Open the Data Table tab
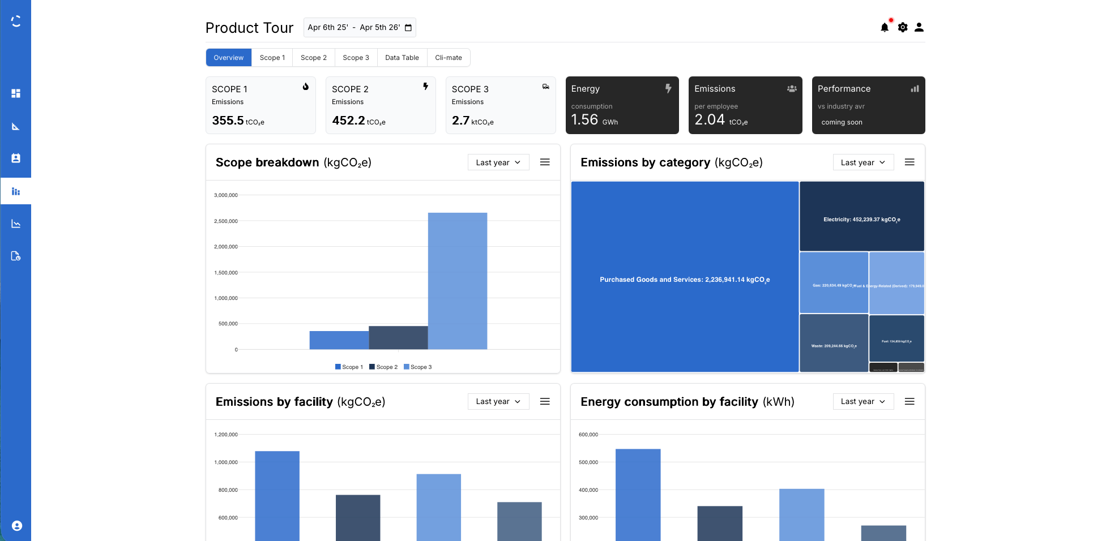Image resolution: width=1093 pixels, height=541 pixels. click(402, 57)
